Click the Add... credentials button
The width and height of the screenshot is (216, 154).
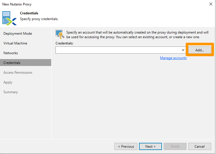coord(200,50)
